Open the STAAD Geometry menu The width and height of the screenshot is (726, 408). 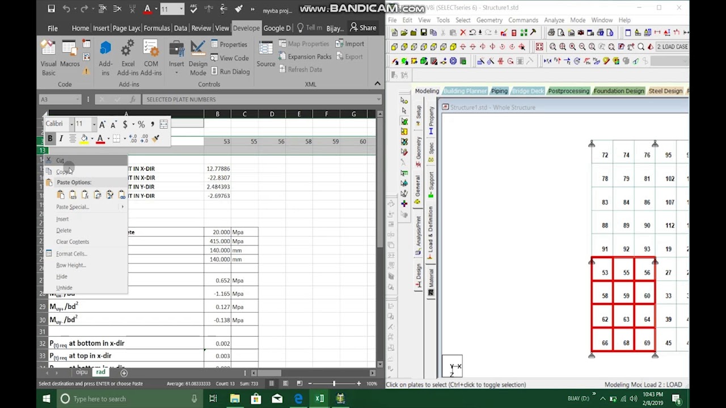click(x=489, y=20)
